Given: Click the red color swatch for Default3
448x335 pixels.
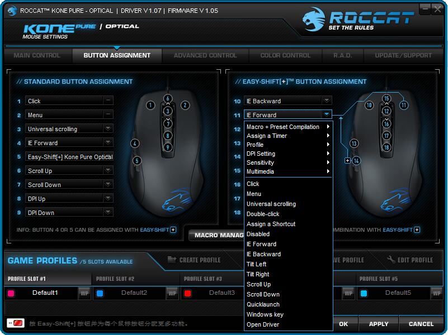Looking at the screenshot, I should [x=188, y=293].
